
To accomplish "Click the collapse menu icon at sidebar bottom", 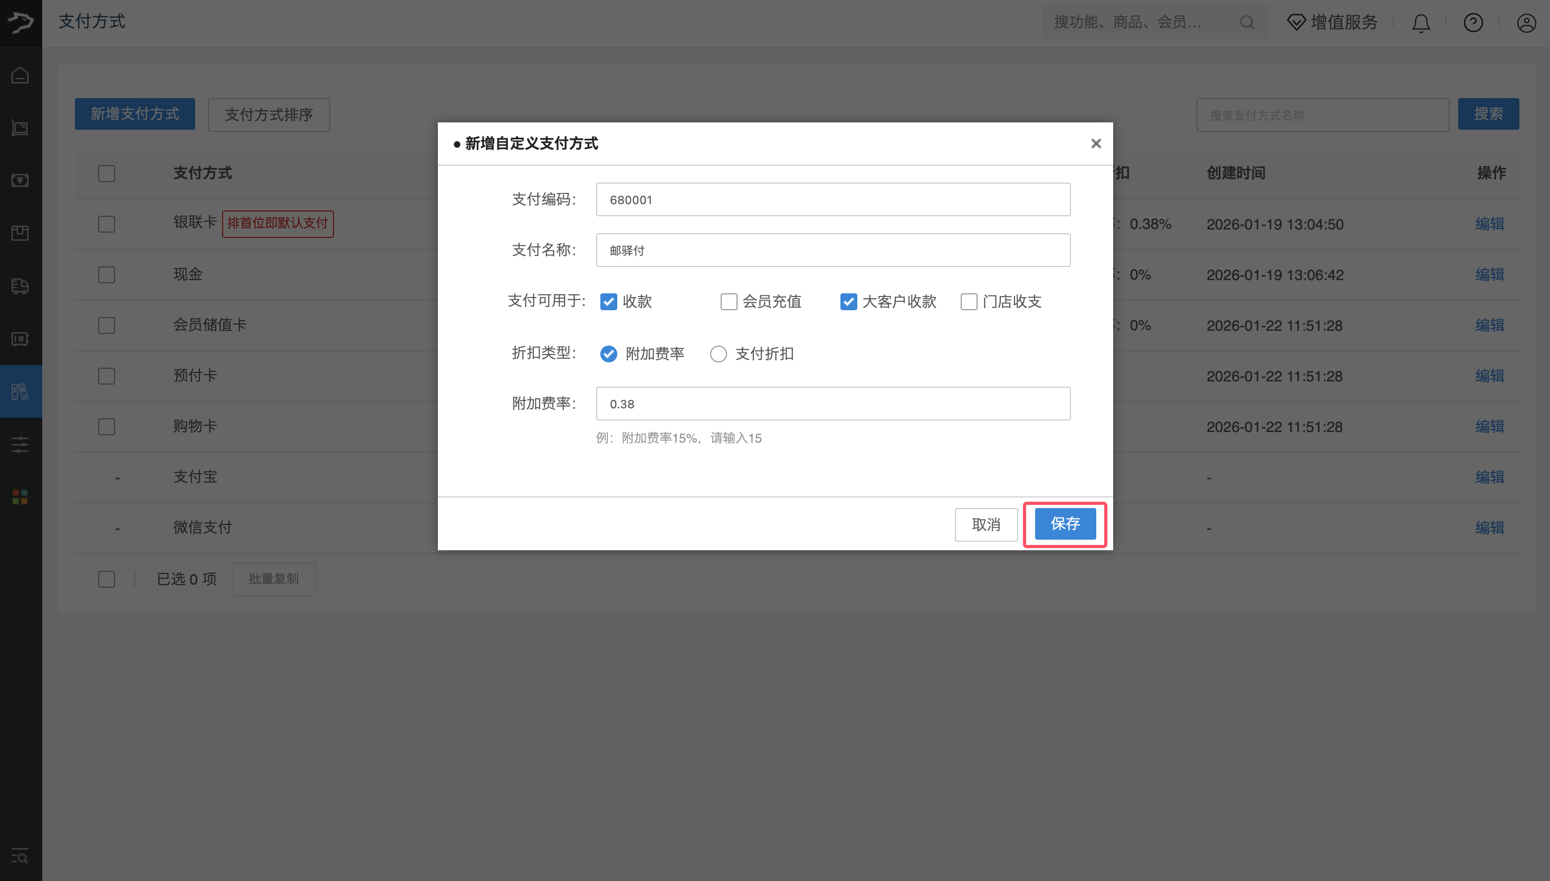I will 20,856.
